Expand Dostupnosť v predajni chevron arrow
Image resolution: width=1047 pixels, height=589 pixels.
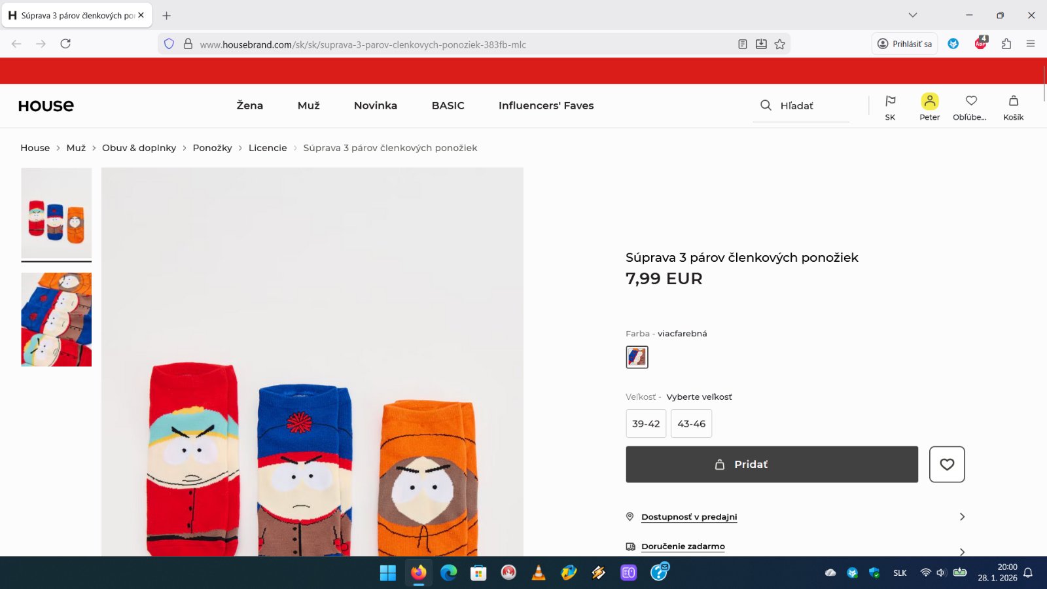961,517
